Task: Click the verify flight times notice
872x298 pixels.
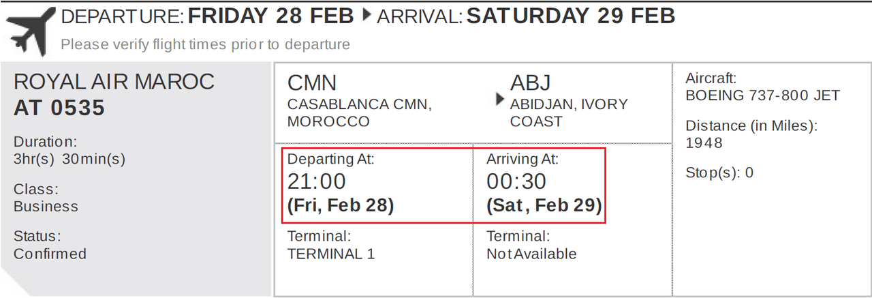Action: 205,45
